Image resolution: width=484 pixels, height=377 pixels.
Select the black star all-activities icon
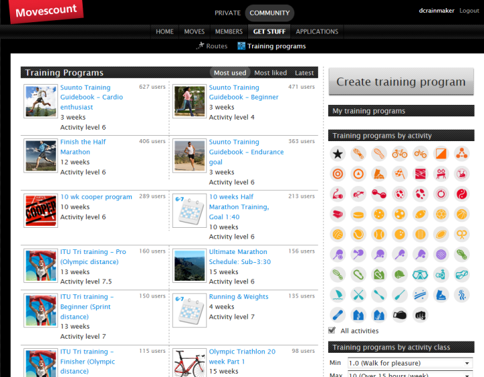point(337,154)
